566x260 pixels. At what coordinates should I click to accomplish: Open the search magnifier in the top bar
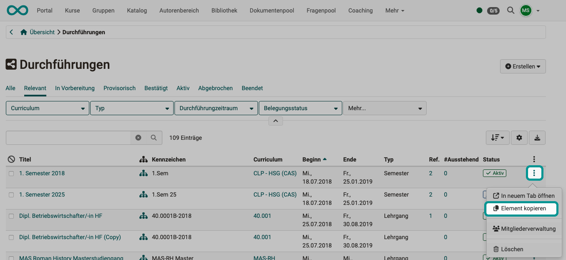pos(510,10)
